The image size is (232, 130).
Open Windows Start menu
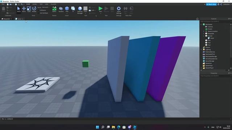point(98,127)
